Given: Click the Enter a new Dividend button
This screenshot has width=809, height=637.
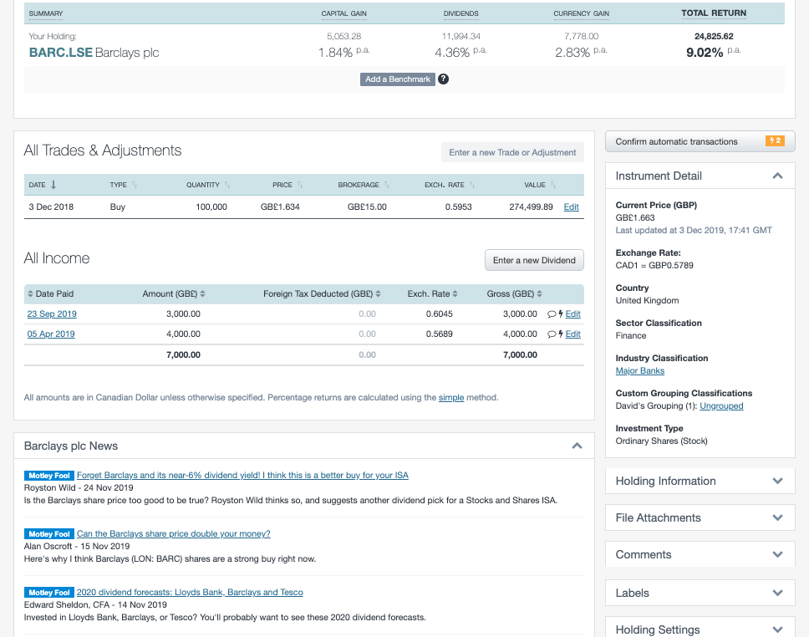Looking at the screenshot, I should click(x=534, y=260).
